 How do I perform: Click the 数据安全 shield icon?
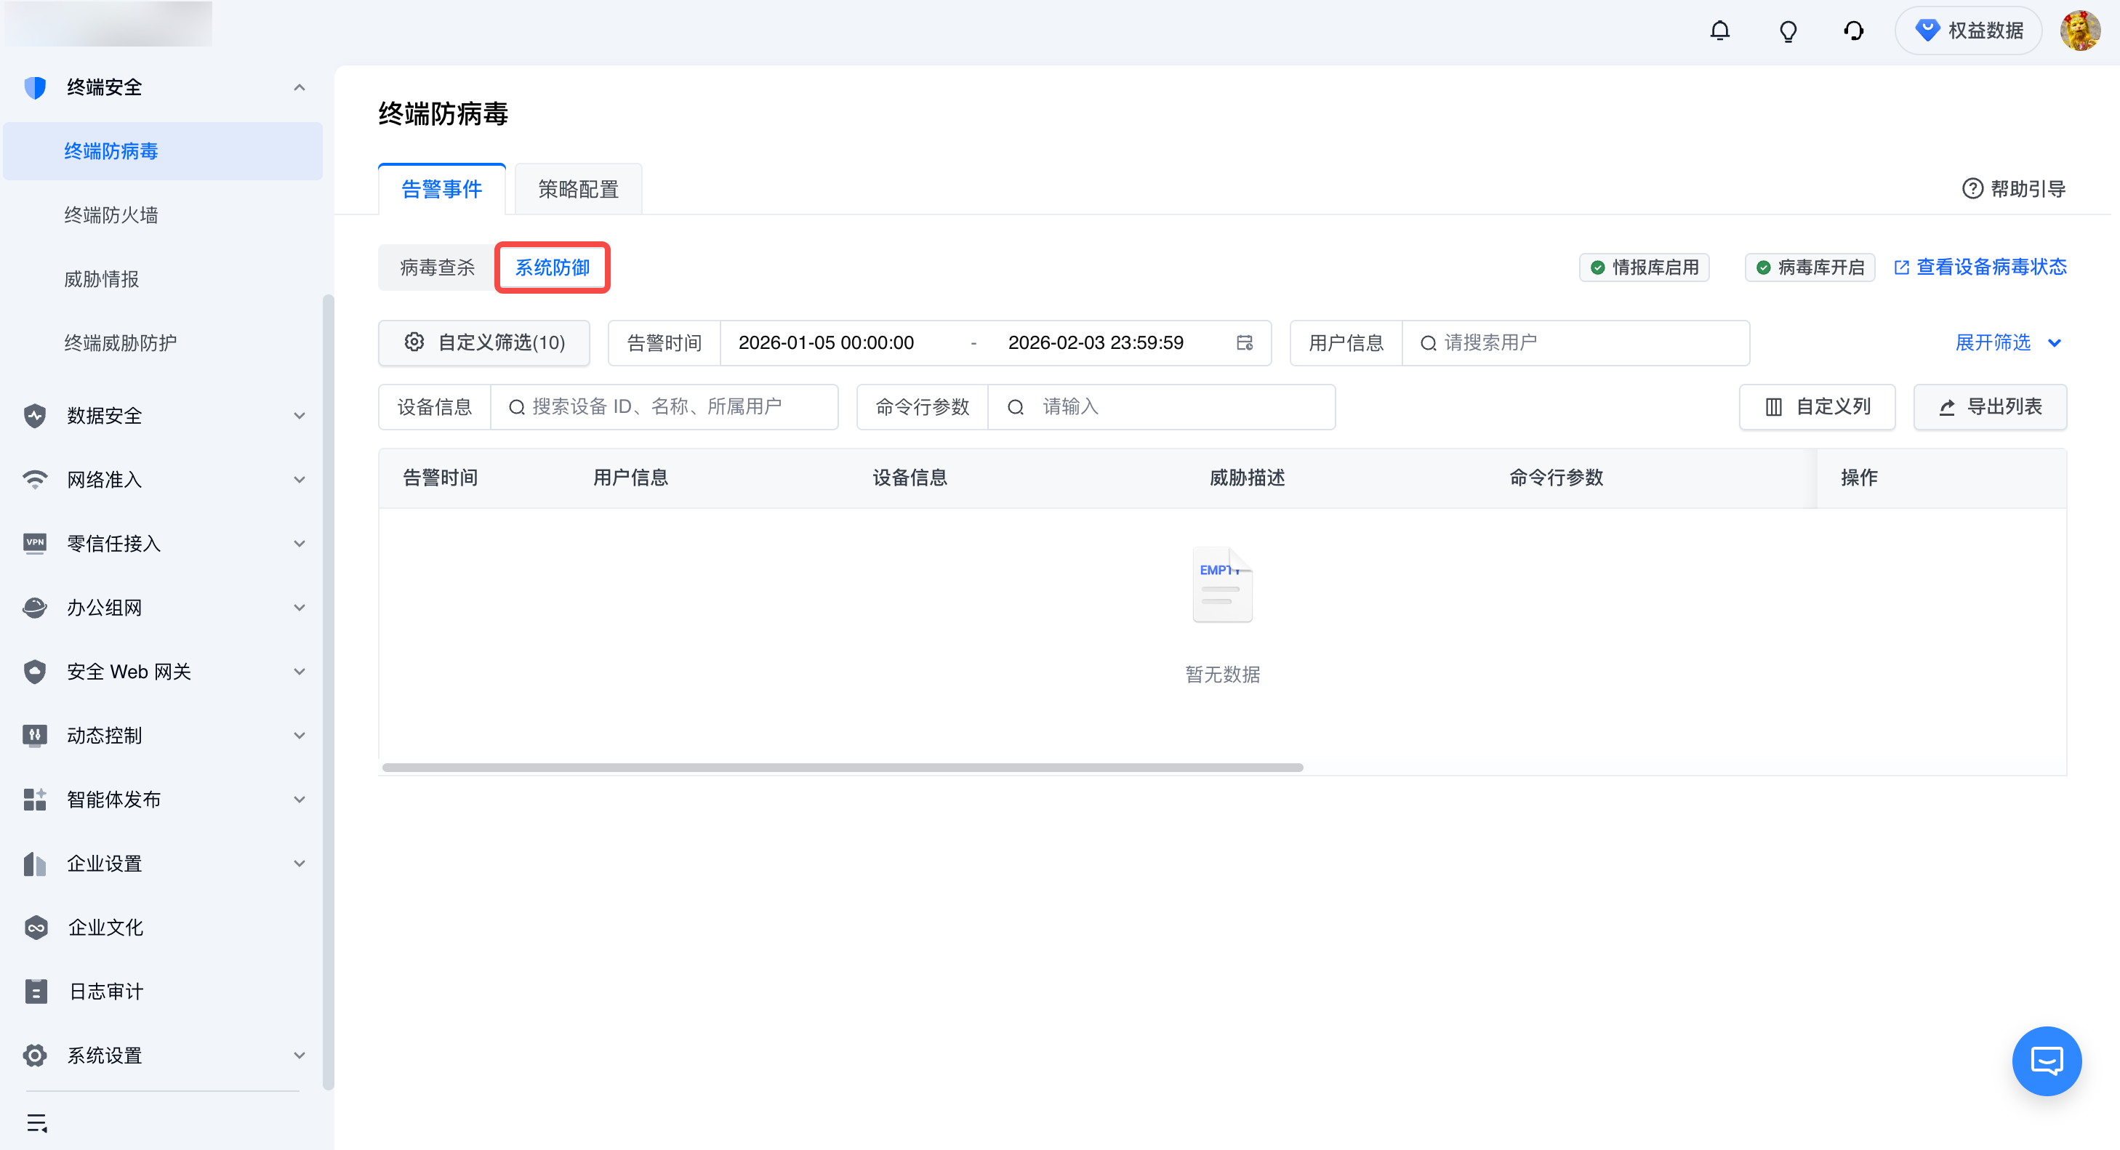[35, 415]
